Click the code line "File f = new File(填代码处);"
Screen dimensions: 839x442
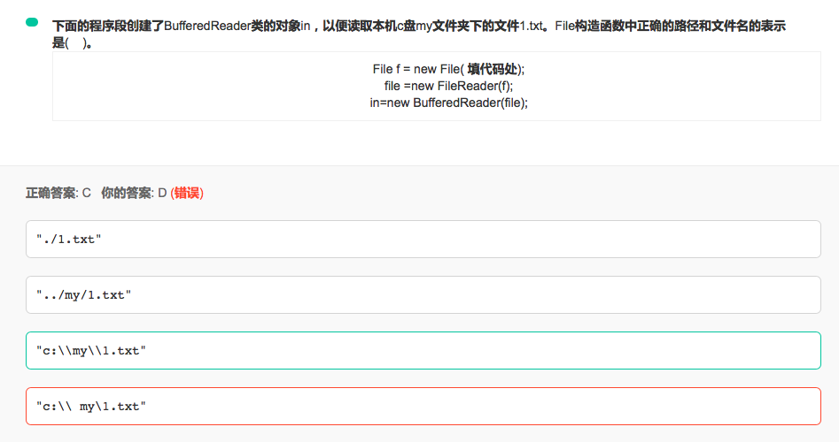click(448, 69)
